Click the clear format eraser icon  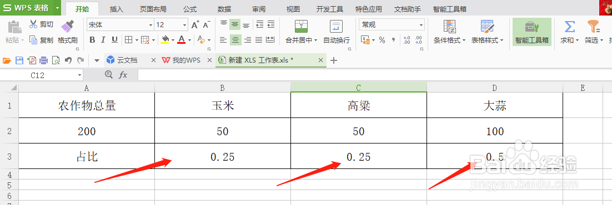pyautogui.click(x=202, y=40)
